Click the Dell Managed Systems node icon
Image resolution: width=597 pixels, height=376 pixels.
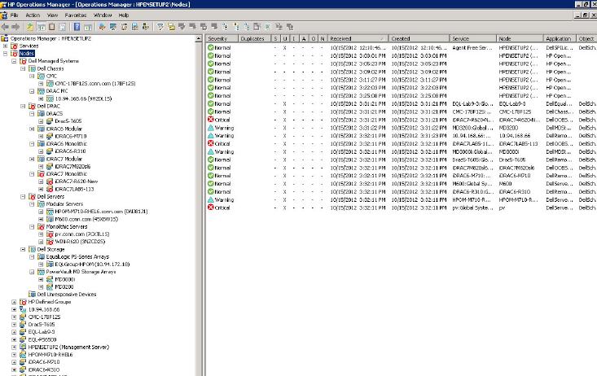click(23, 61)
